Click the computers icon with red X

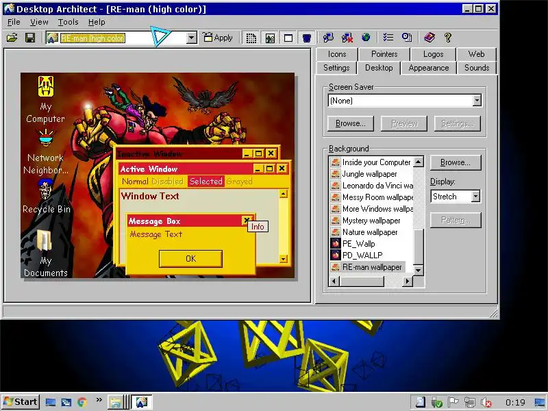[x=347, y=38]
